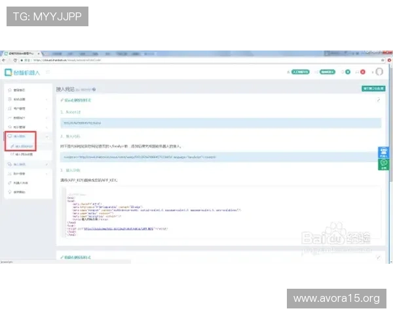393x315 pixels.
Task: Click the script embed code box
Action: pyautogui.click(x=221, y=157)
